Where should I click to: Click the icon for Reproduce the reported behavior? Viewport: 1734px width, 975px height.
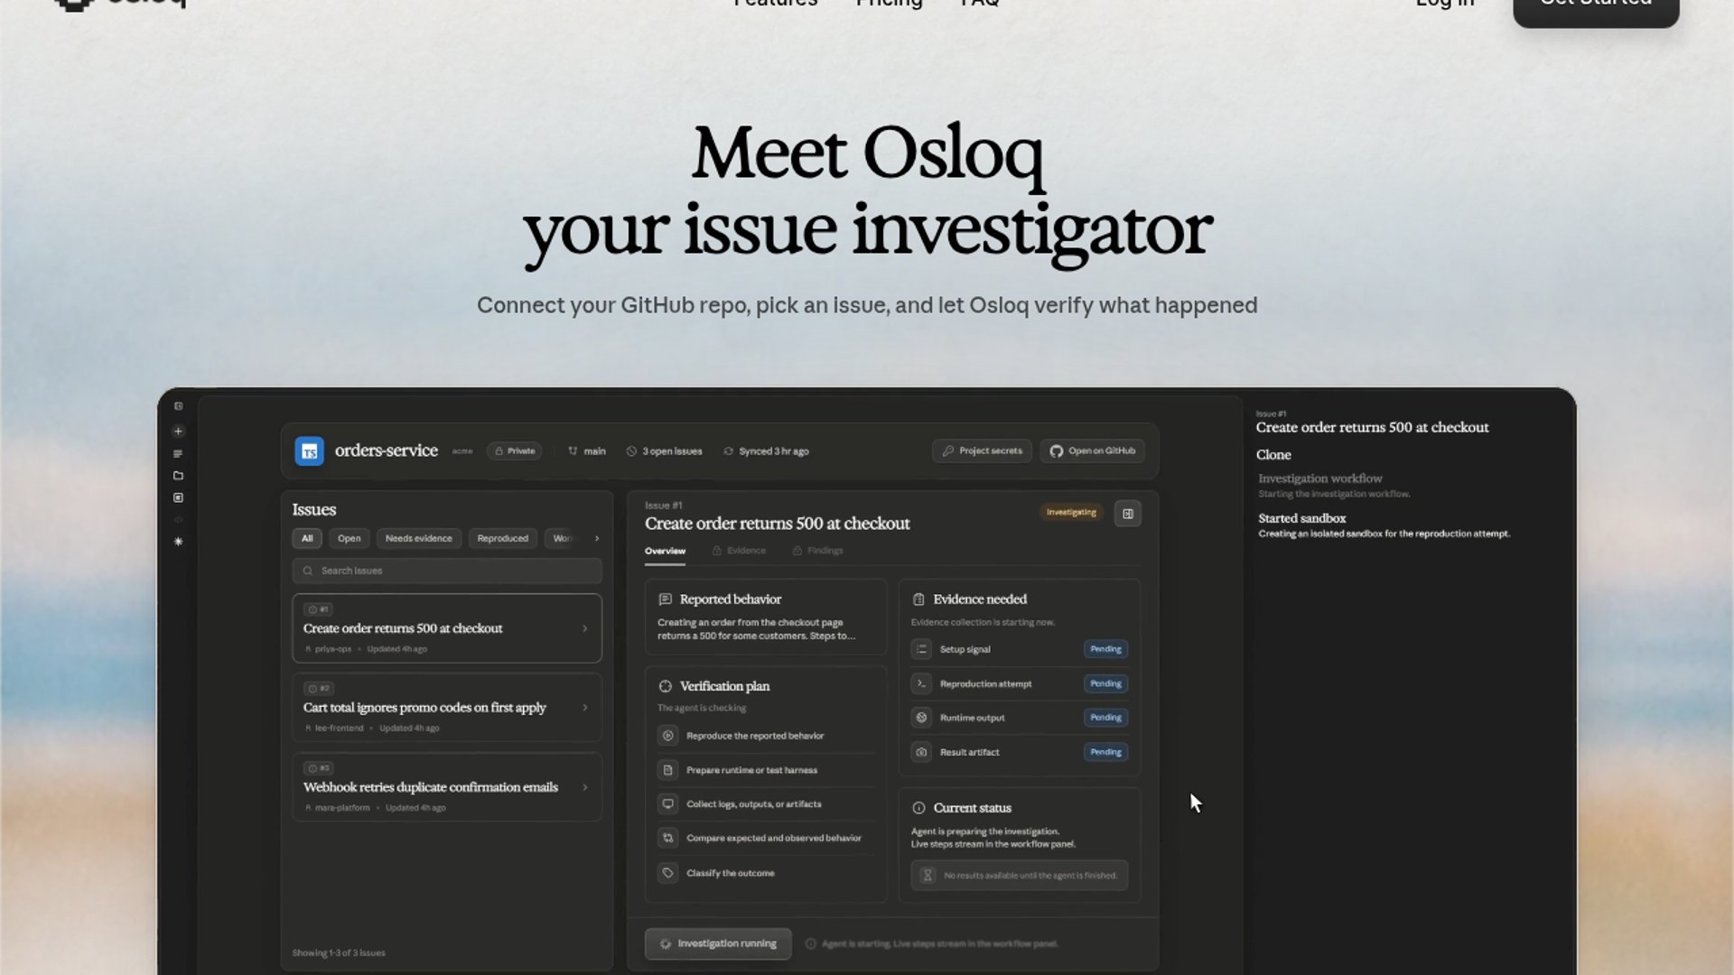668,736
